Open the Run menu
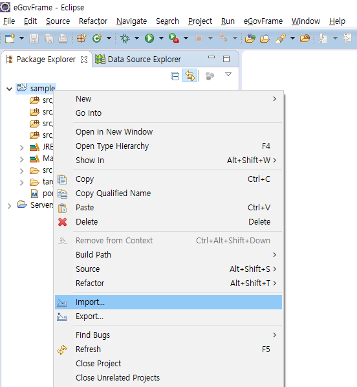The height and width of the screenshot is (387, 357). 228,21
